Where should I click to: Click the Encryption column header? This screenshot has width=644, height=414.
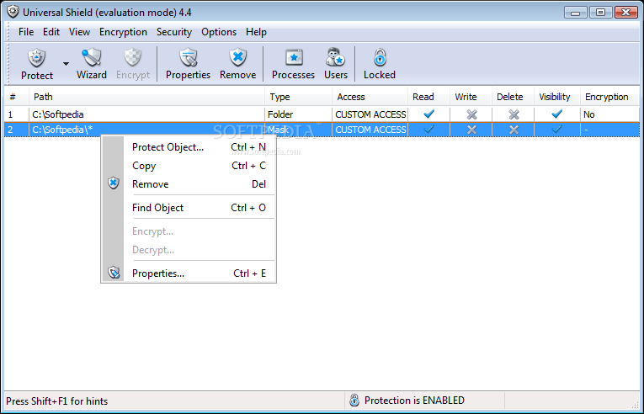tap(609, 97)
